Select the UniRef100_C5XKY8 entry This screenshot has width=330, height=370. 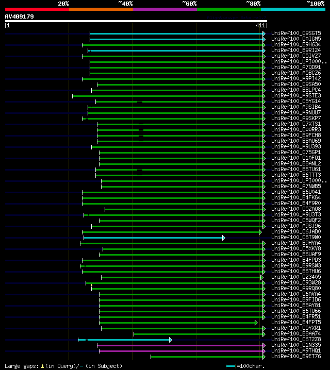tap(296, 248)
